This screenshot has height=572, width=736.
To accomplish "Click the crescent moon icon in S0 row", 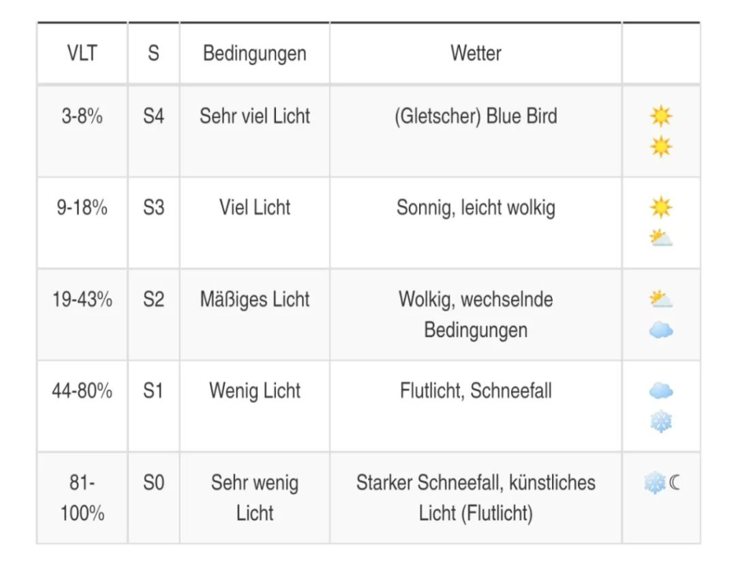I will (x=675, y=482).
